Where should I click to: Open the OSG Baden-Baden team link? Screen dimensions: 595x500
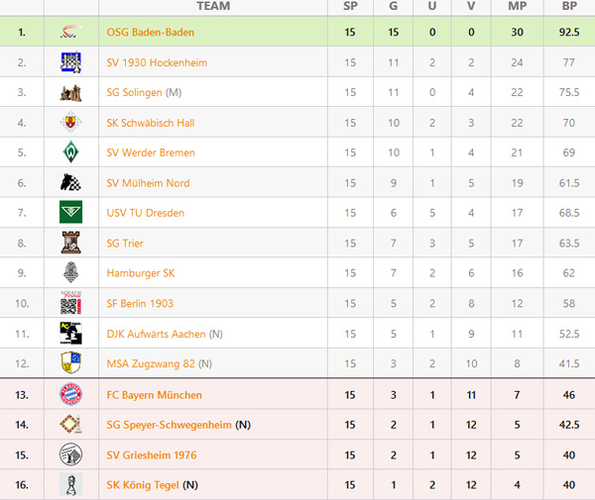[x=151, y=33]
